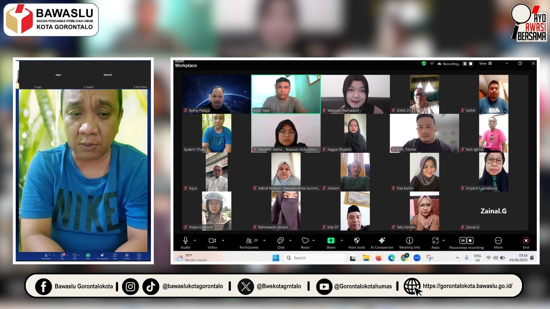Open the More options menu in meeting toolbar

point(498,243)
